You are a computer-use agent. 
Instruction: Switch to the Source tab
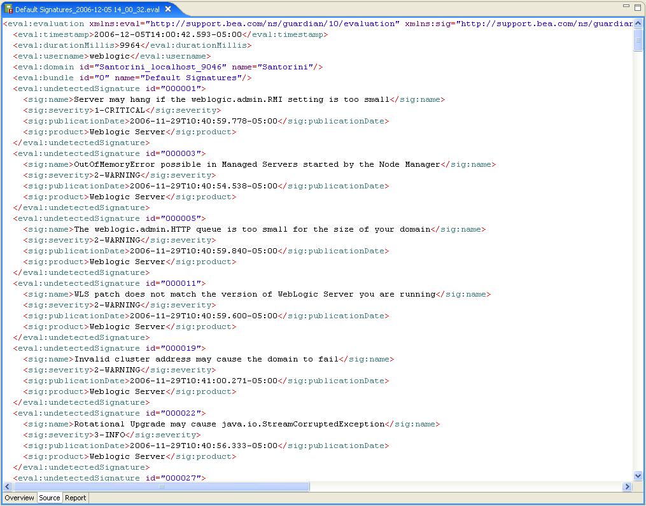(x=50, y=498)
